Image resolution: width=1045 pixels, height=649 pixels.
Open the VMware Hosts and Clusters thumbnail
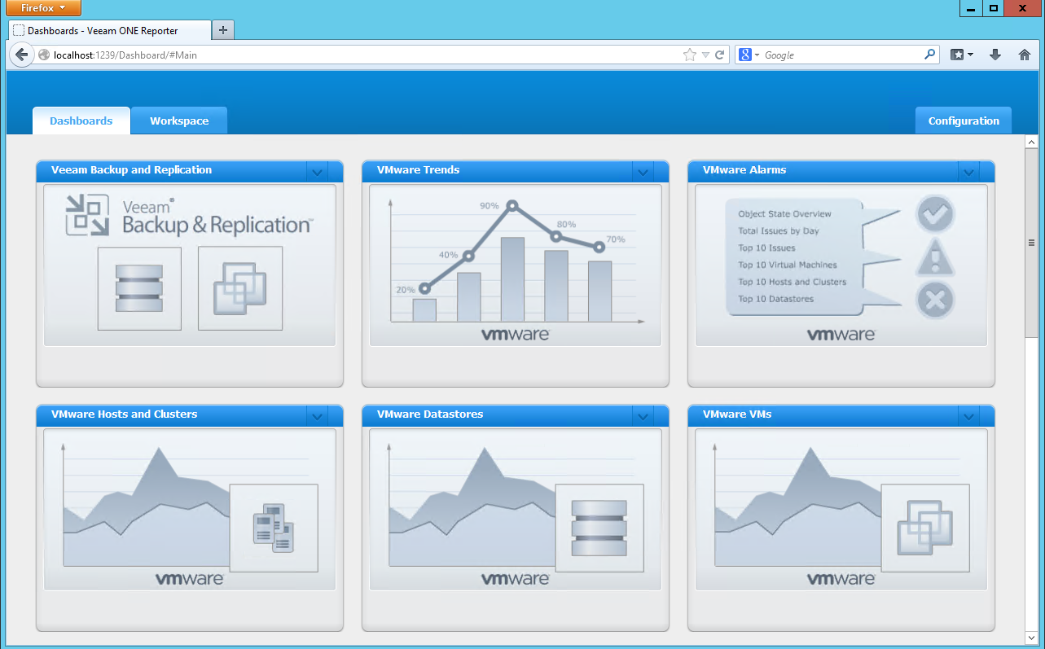pyautogui.click(x=190, y=510)
